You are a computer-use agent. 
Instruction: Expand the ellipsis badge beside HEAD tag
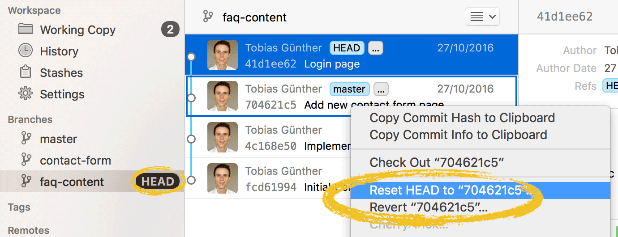click(375, 48)
